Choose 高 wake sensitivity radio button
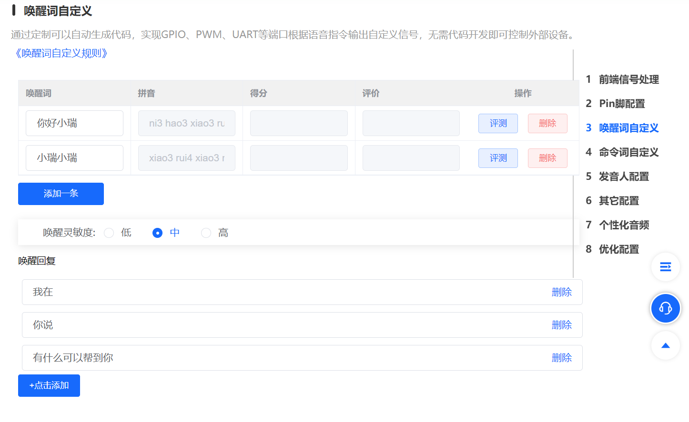The height and width of the screenshot is (422, 689). 206,233
